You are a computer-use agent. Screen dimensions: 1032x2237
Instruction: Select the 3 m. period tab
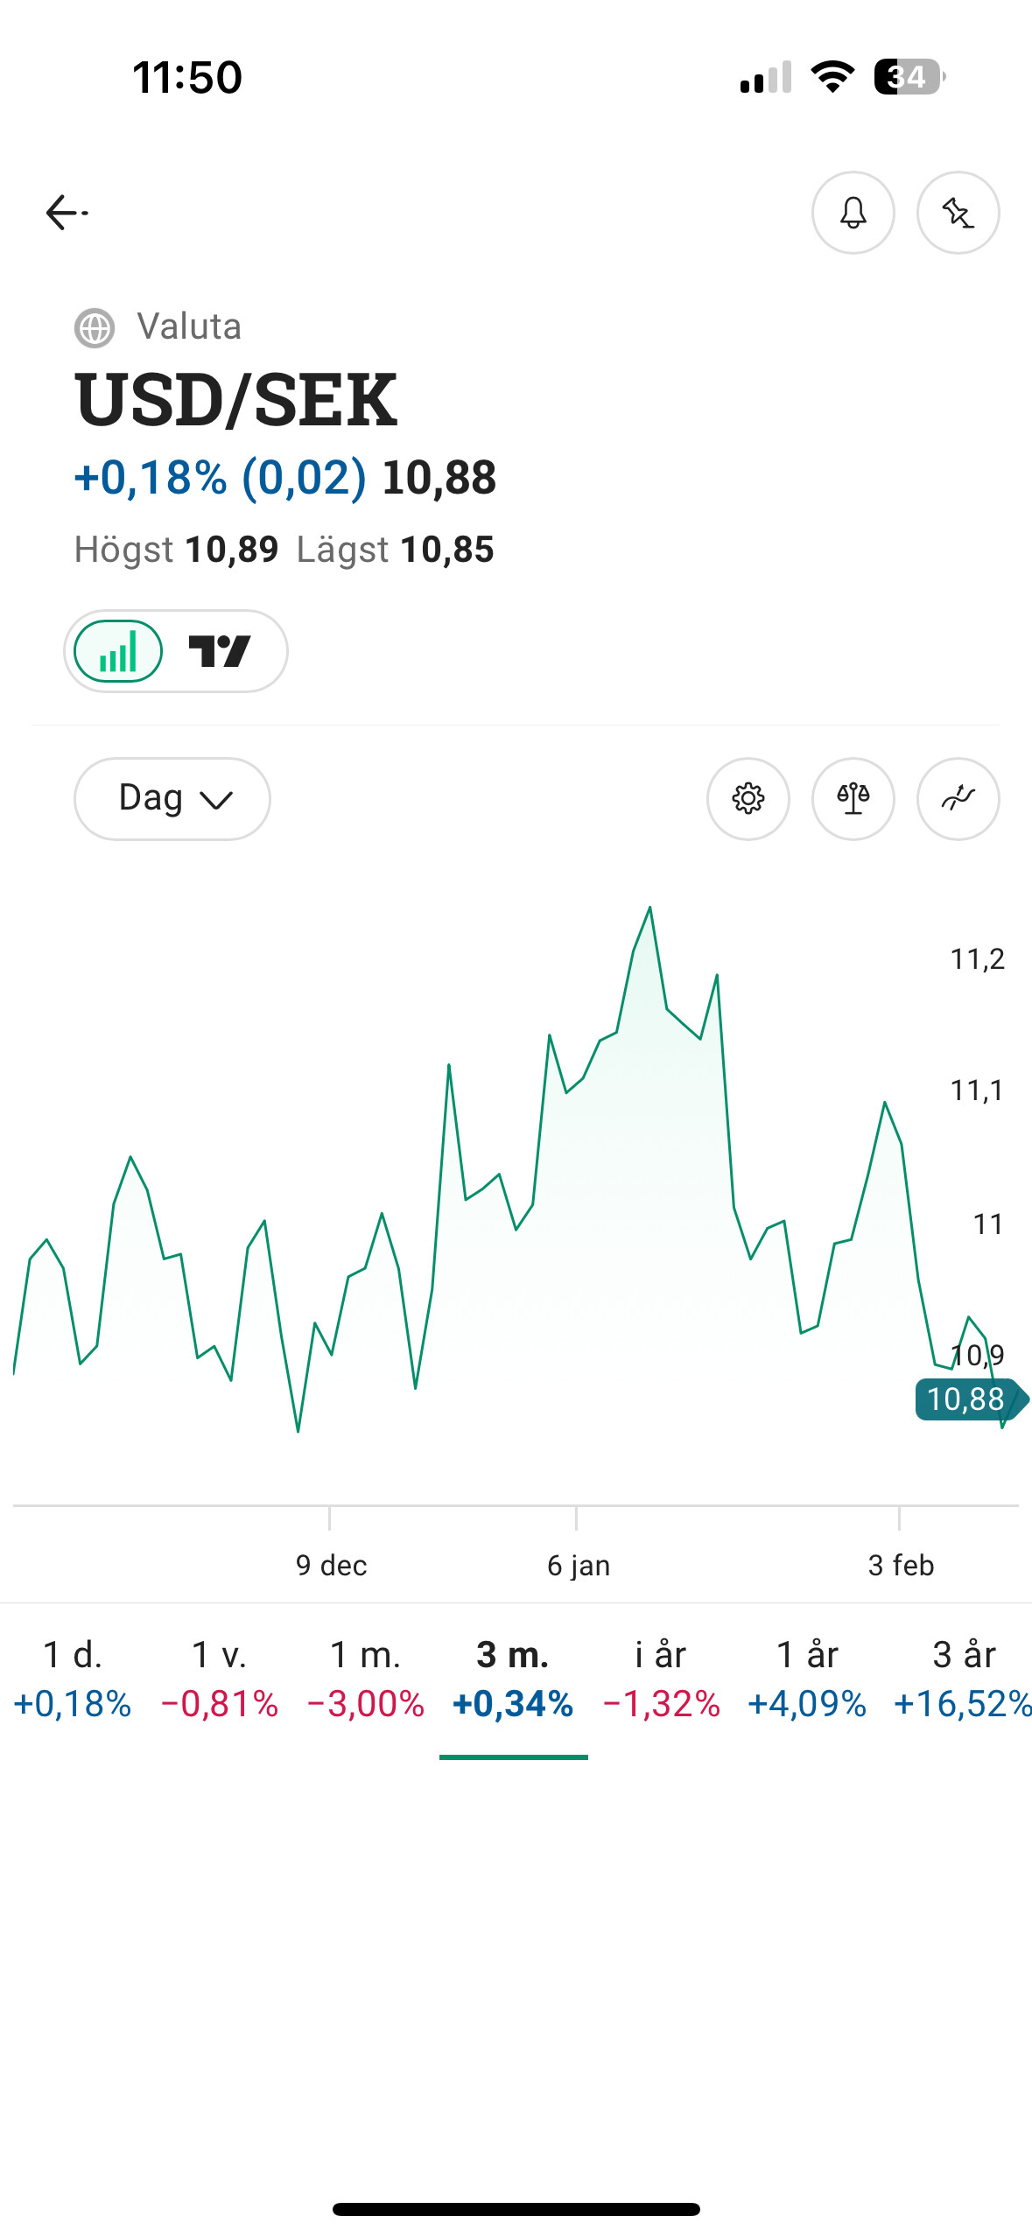pyautogui.click(x=513, y=1679)
